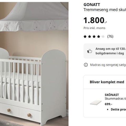Click the first rating star
The image size is (126, 126).
pyautogui.click(x=85, y=36)
